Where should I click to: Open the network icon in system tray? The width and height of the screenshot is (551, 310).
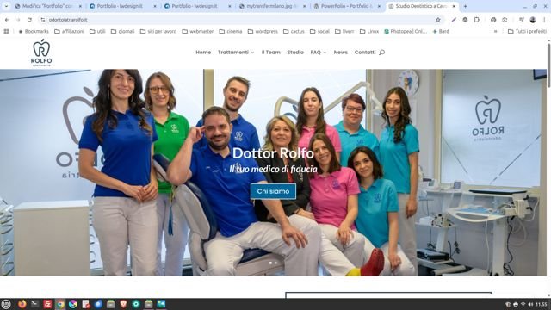point(523,304)
